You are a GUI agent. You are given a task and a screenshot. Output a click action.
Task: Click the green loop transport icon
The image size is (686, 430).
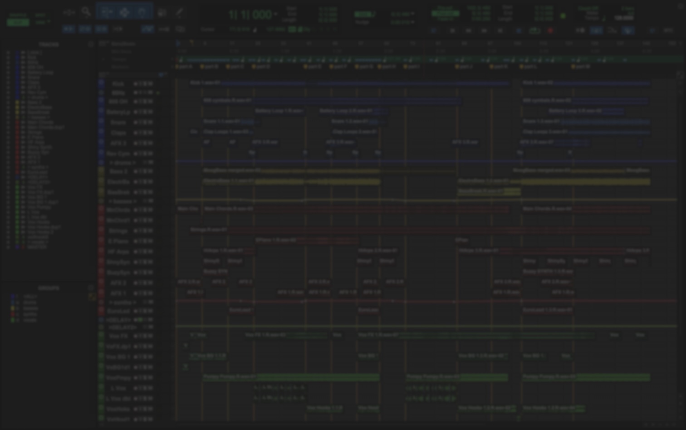tap(535, 30)
